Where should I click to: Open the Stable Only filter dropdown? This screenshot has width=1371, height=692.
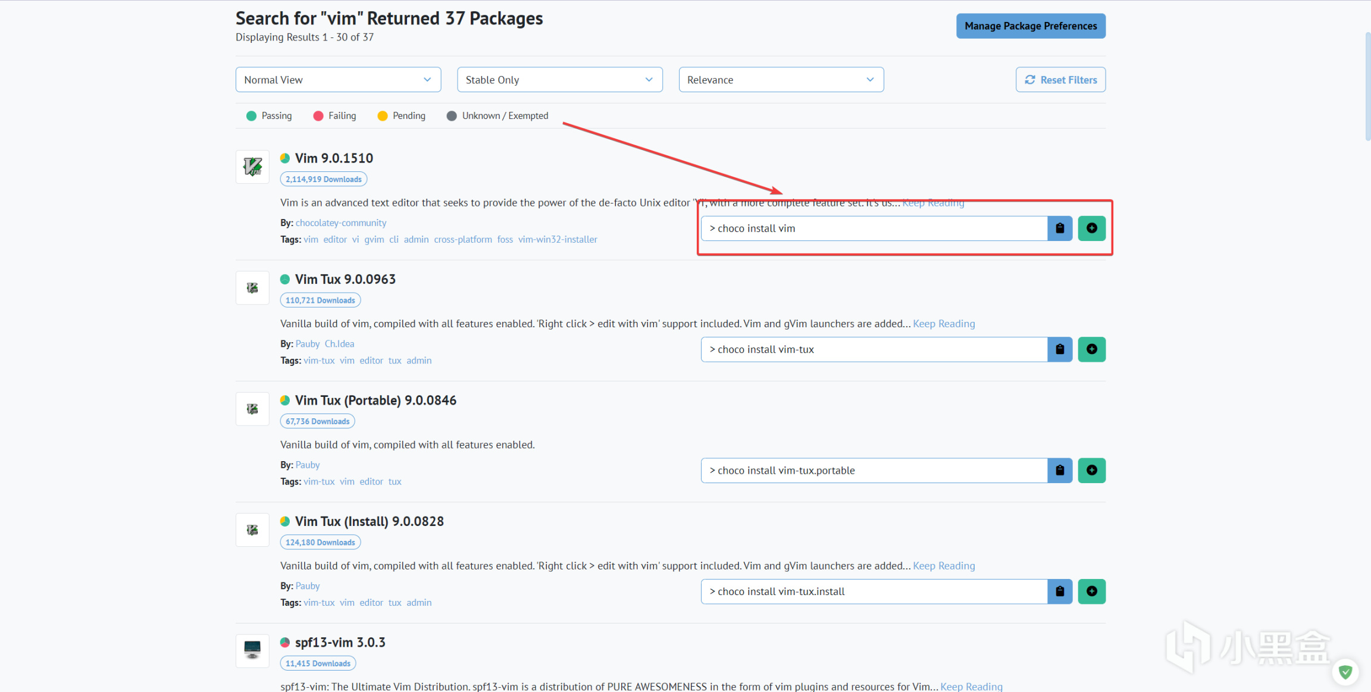[x=559, y=80]
